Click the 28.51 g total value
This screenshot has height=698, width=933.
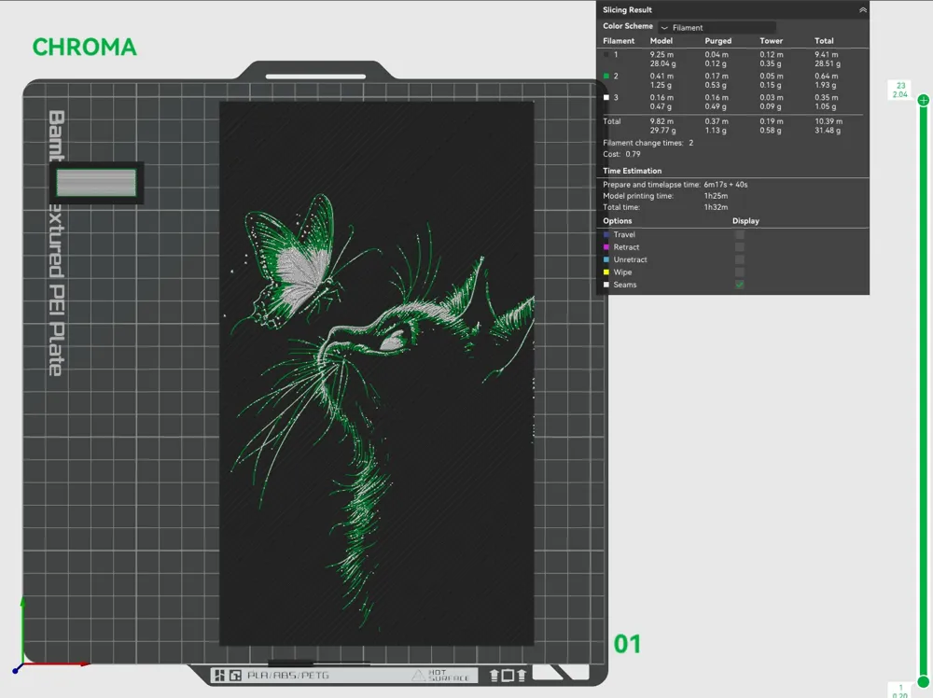[x=828, y=63]
